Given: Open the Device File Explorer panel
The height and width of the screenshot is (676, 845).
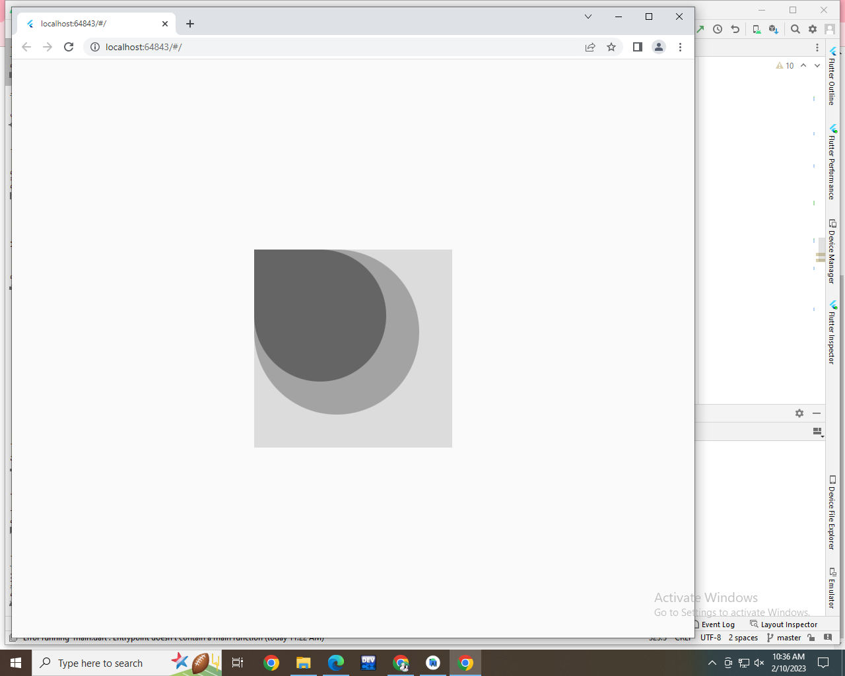Looking at the screenshot, I should (833, 516).
